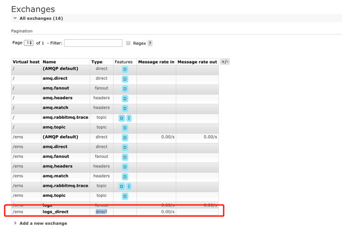Enable the Regex filter checkbox
This screenshot has height=228, width=342.
[x=128, y=43]
